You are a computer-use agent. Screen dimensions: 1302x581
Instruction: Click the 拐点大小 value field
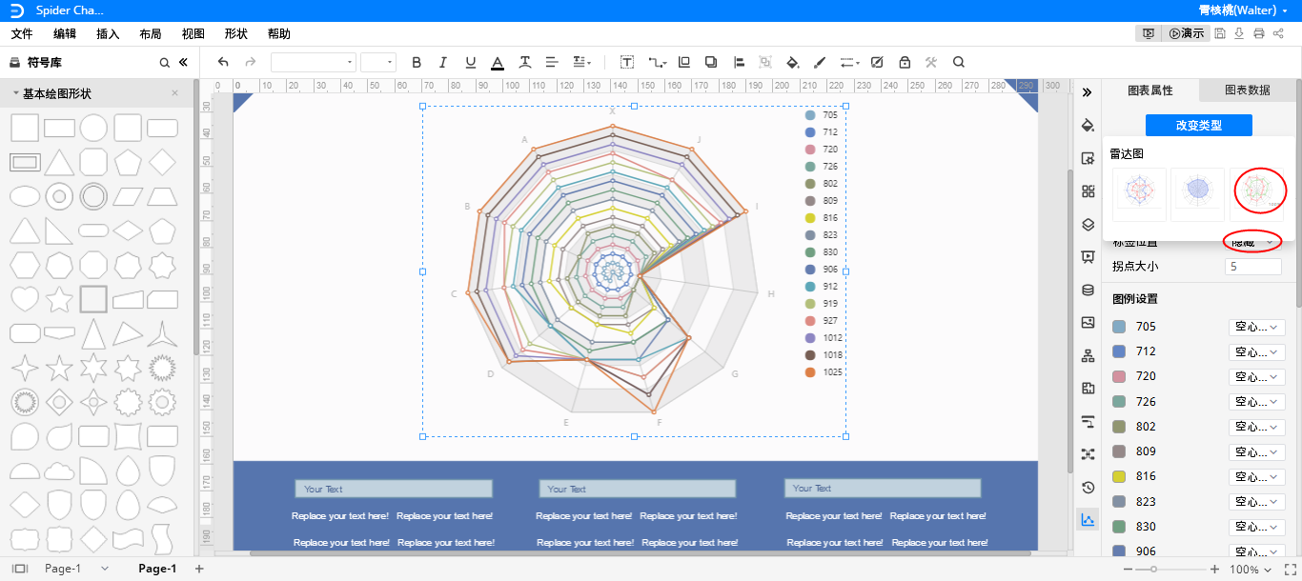click(1253, 267)
